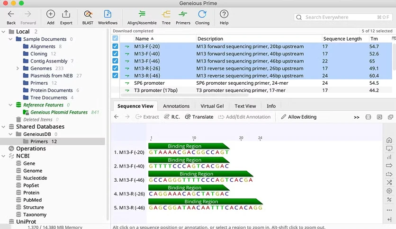
Task: Expand the Genomes folder
Action: coord(18,68)
